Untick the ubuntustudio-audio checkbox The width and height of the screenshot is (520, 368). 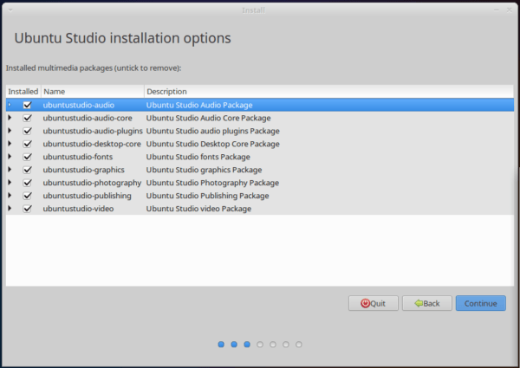click(27, 105)
